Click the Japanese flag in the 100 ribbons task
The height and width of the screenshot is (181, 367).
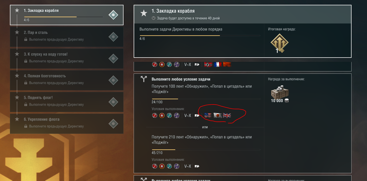[x=217, y=115]
